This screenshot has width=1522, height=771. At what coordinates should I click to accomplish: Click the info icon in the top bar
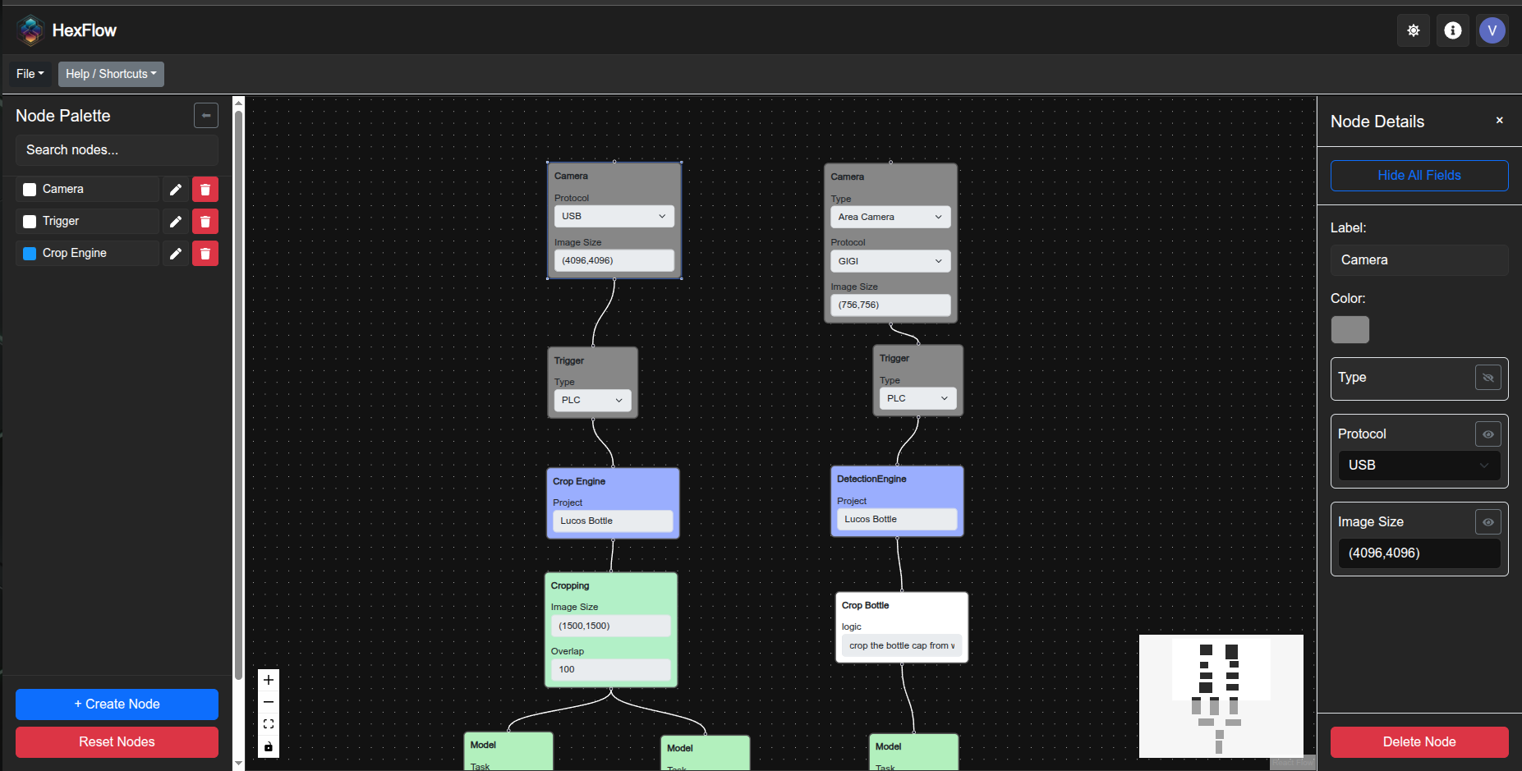tap(1453, 30)
